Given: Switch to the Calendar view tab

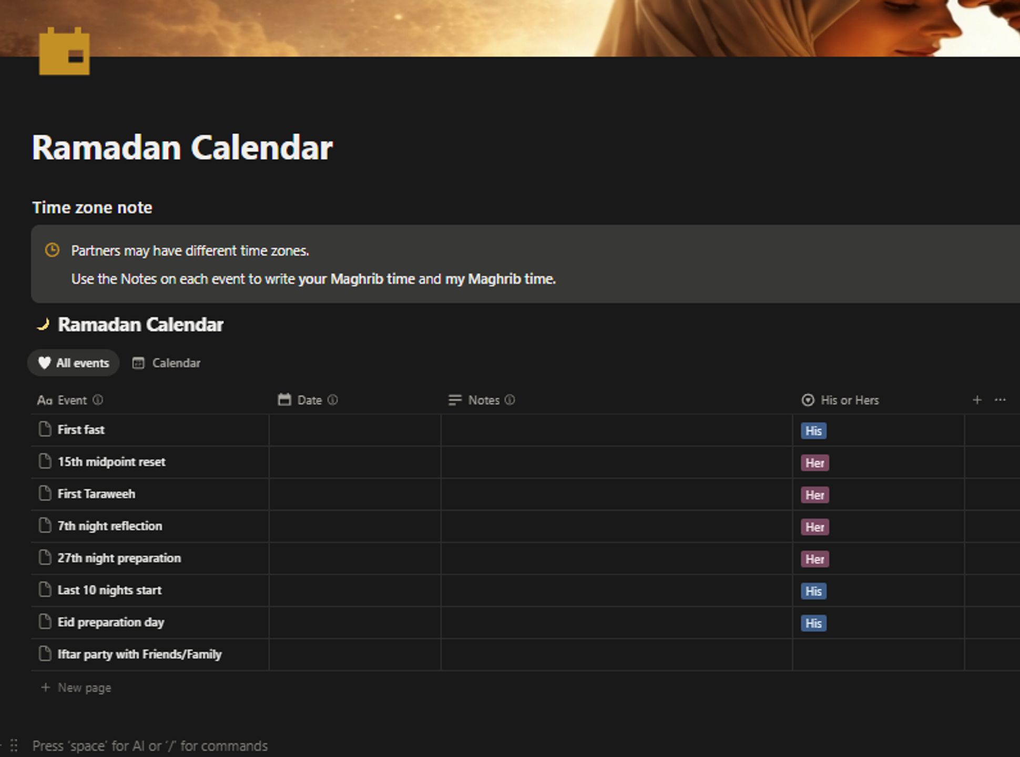Looking at the screenshot, I should [166, 363].
